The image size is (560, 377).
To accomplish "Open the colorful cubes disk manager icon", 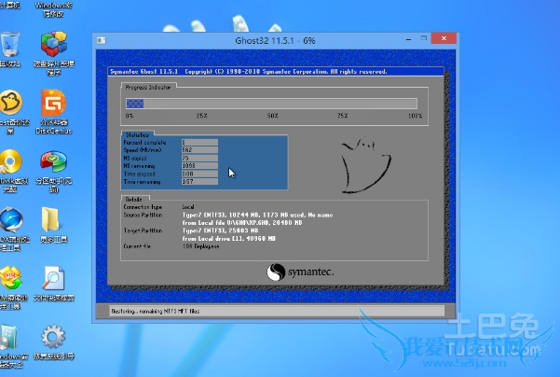I will click(x=53, y=45).
